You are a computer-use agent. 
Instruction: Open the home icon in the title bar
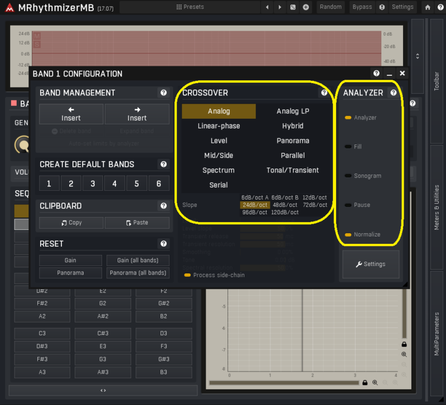click(428, 7)
